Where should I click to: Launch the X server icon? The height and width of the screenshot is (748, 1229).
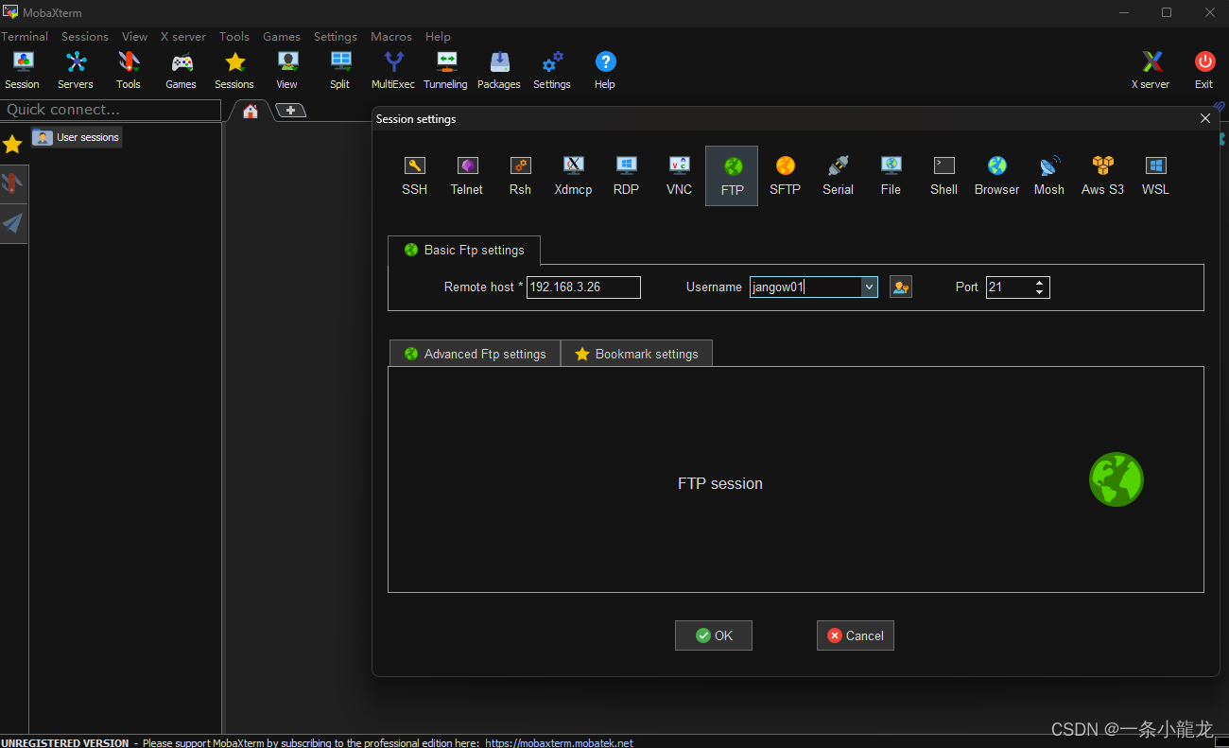click(x=1151, y=70)
